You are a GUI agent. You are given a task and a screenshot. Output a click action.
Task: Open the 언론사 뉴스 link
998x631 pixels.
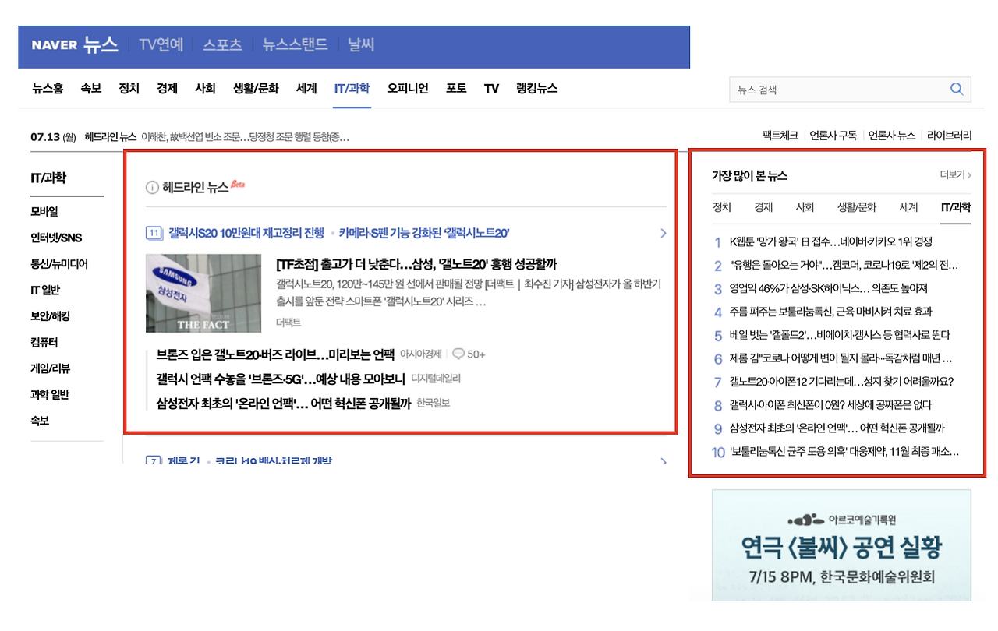(x=892, y=136)
